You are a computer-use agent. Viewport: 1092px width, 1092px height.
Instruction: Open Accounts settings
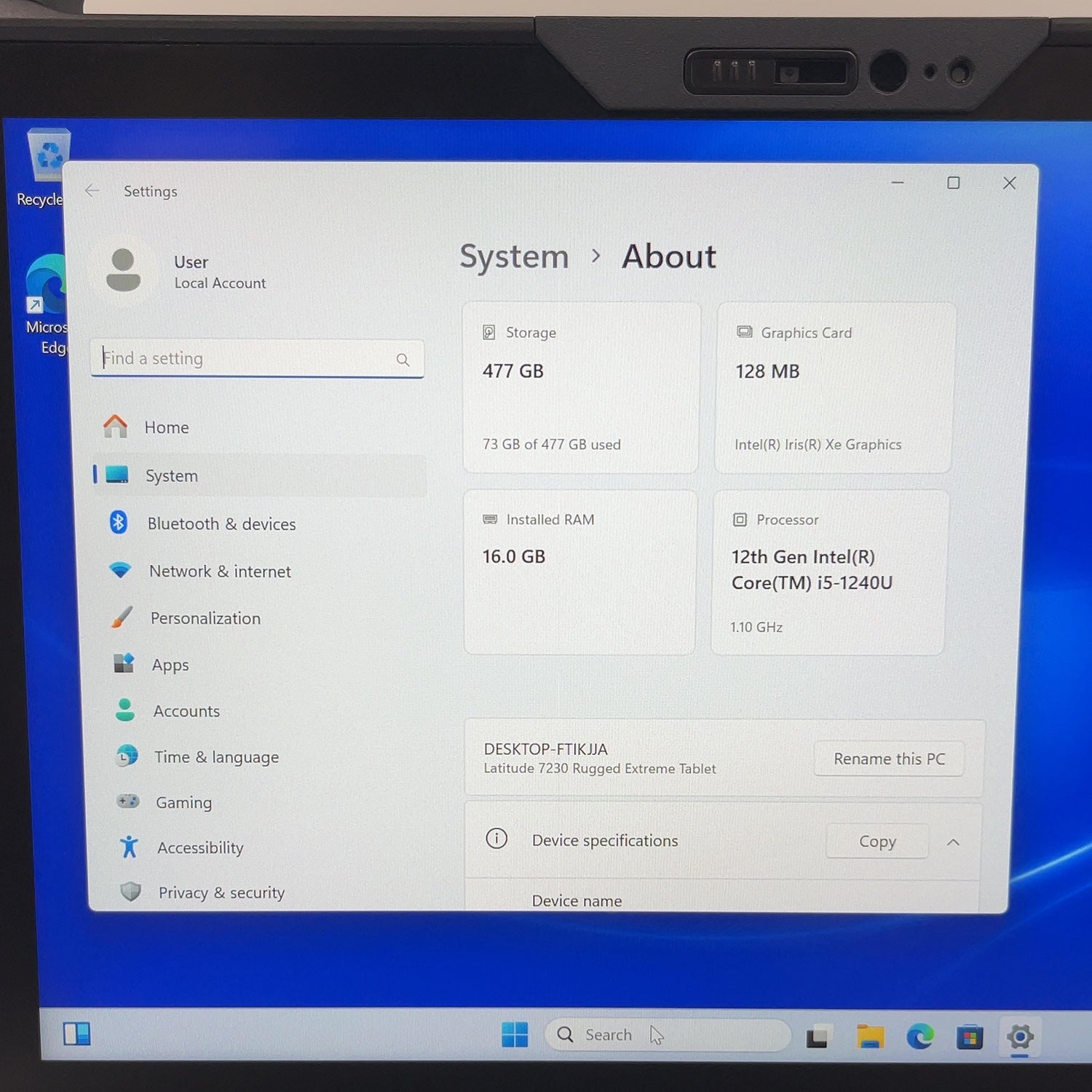tap(266, 711)
